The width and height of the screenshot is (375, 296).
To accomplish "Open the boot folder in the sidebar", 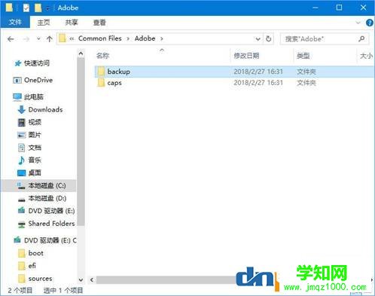I will tap(36, 253).
